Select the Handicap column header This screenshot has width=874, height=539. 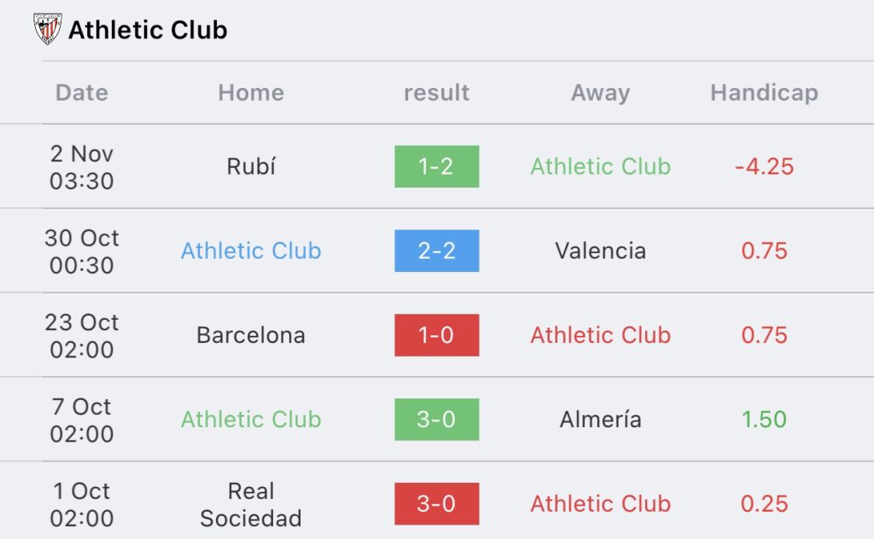[x=764, y=93]
